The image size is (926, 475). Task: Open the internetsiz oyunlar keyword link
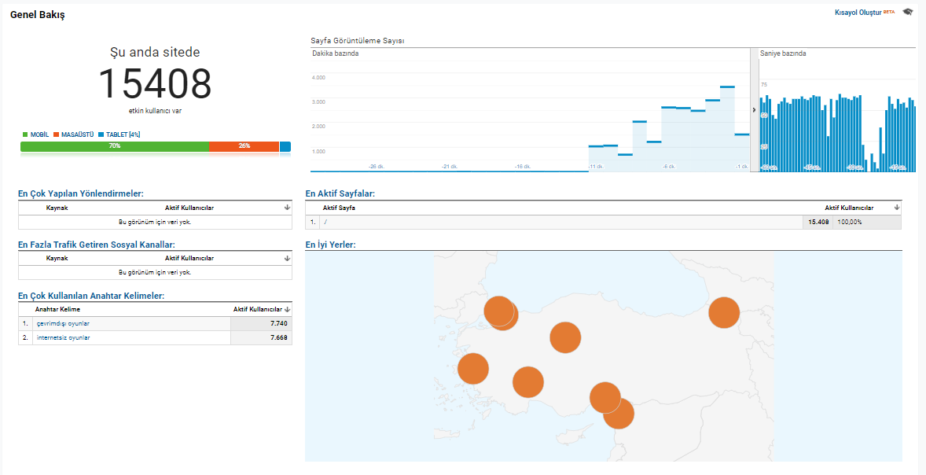pyautogui.click(x=63, y=337)
